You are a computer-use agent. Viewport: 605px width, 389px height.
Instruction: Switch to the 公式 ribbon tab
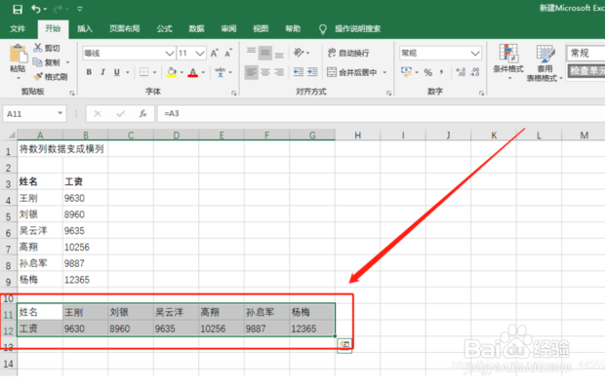pyautogui.click(x=164, y=29)
